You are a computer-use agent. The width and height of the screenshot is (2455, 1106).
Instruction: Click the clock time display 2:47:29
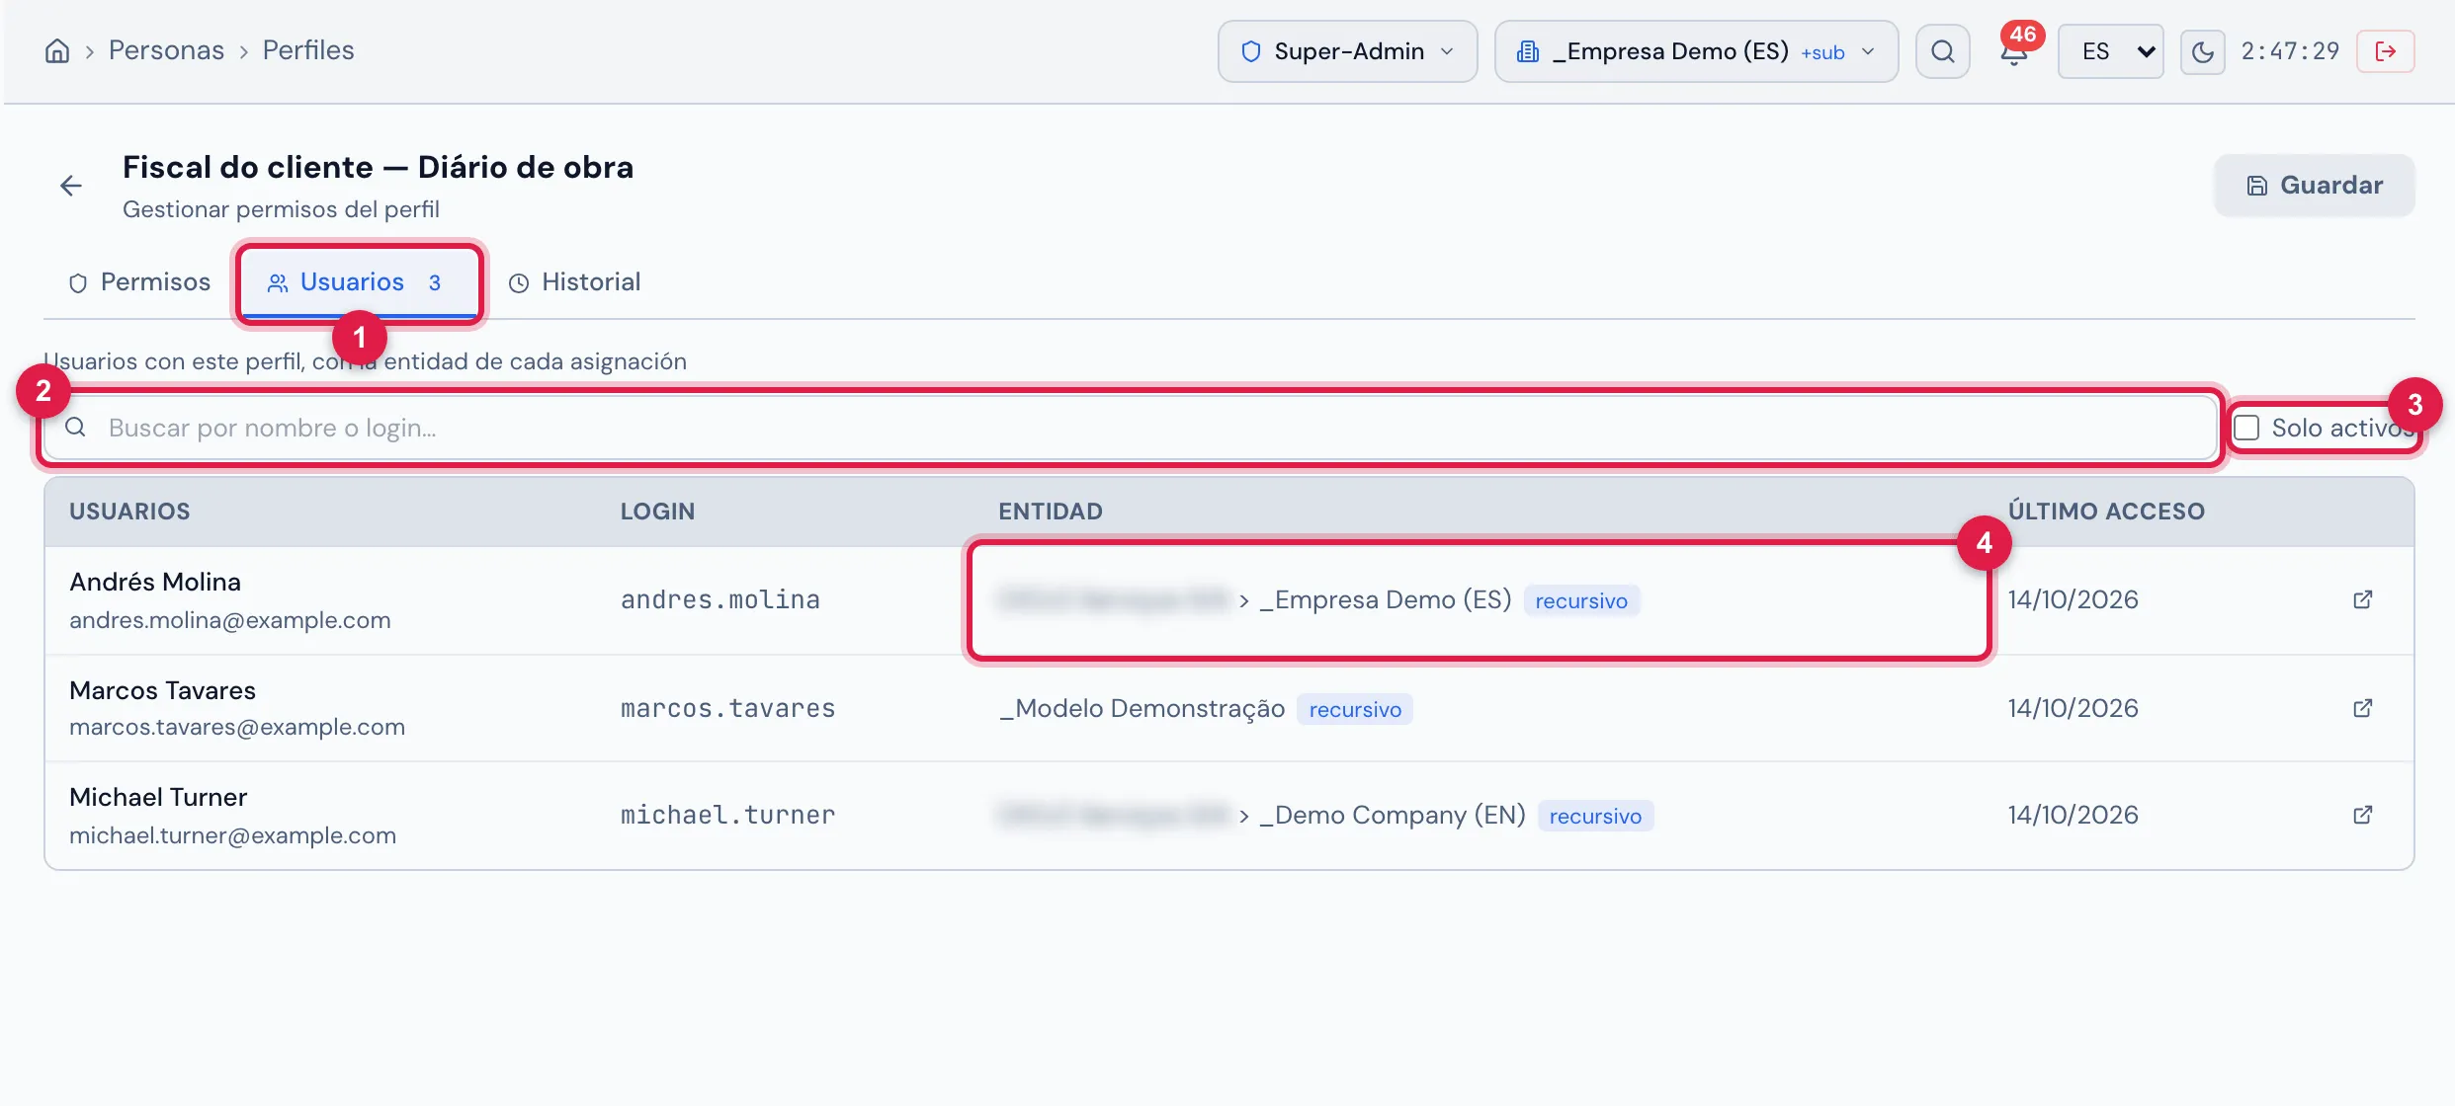2290,51
